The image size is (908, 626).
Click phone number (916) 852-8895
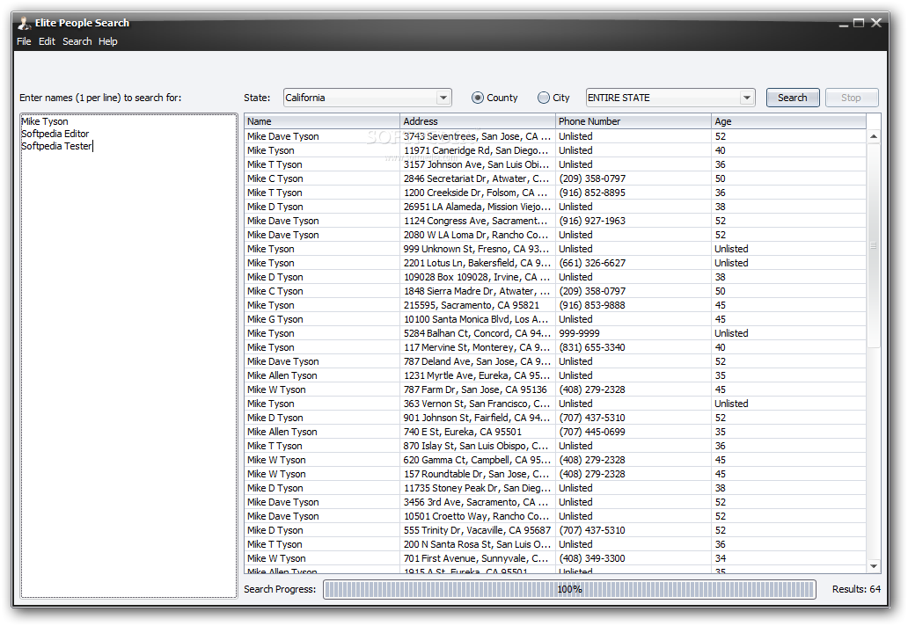coord(592,193)
